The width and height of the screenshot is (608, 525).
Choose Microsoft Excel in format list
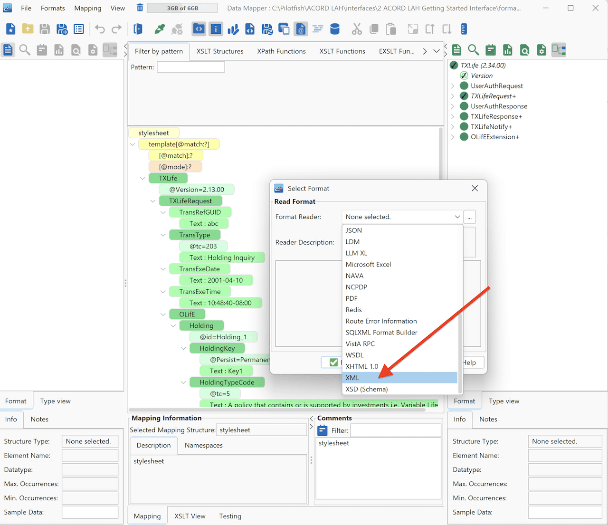pyautogui.click(x=399, y=265)
